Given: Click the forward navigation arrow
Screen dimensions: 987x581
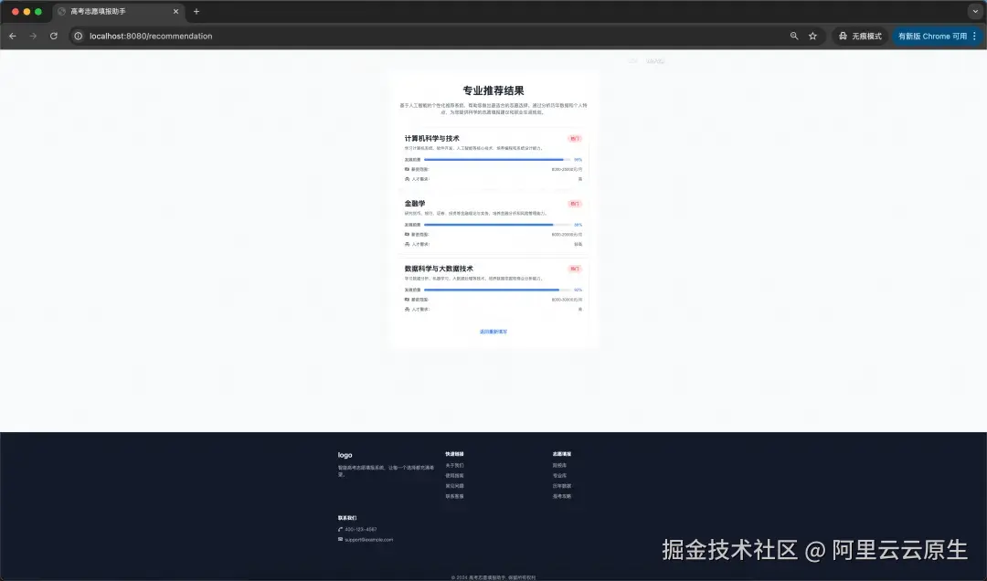Looking at the screenshot, I should pos(32,36).
